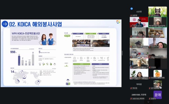Click muted mic icon on potted plant tile
Viewport: 169px width, 104px height.
point(131,78)
